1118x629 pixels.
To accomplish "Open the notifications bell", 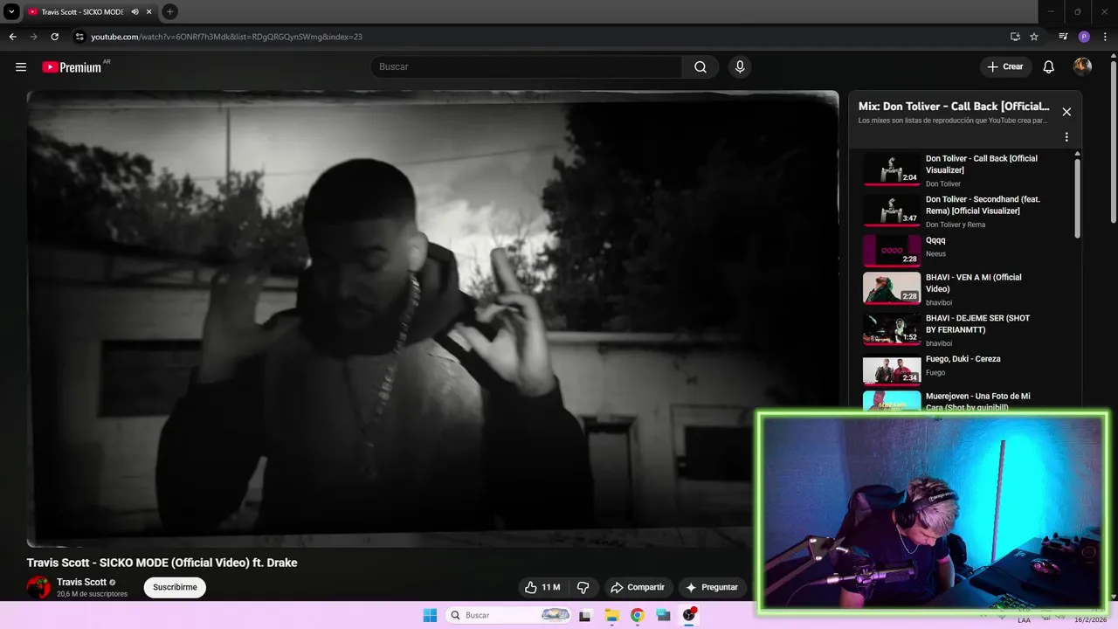I will [x=1049, y=66].
